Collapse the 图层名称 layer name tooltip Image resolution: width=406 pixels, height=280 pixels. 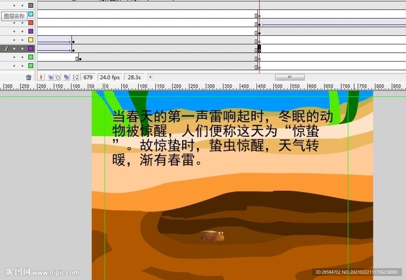(14, 16)
